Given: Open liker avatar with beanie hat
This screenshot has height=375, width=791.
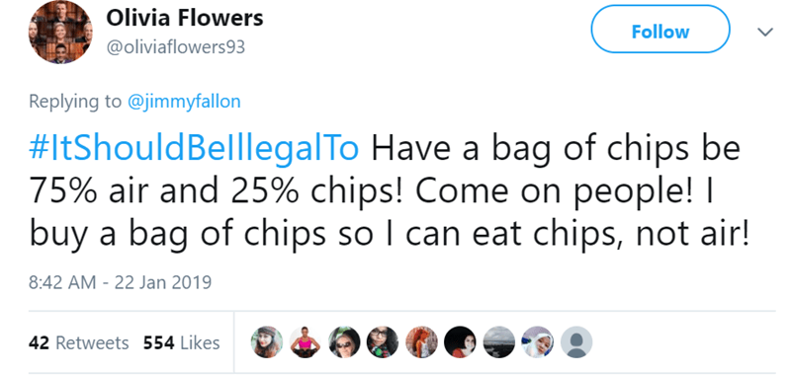Looking at the screenshot, I should 267,342.
